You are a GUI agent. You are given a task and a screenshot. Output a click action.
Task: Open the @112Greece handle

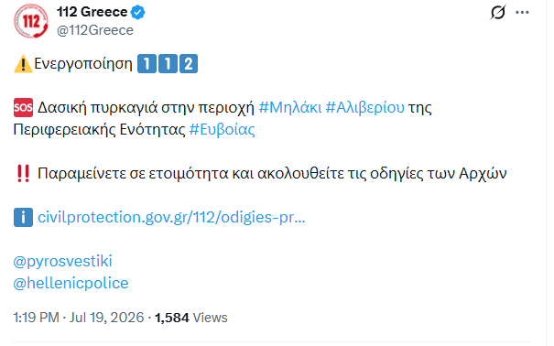click(95, 30)
